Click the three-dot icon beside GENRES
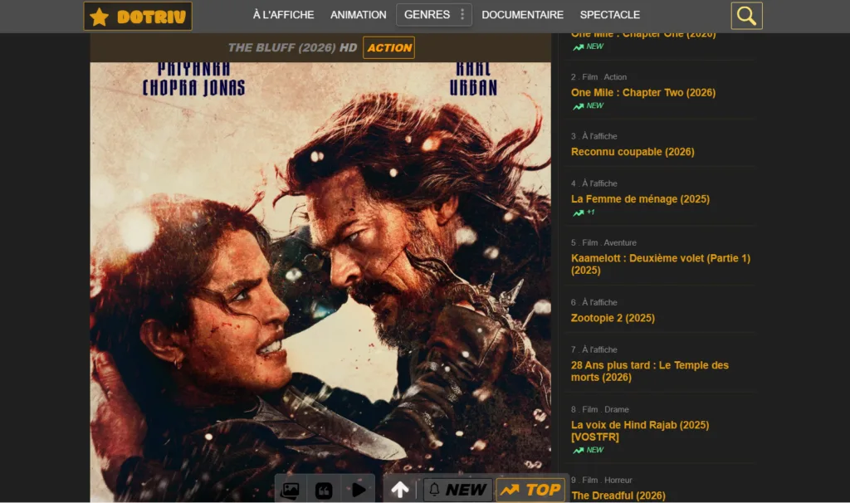 462,15
